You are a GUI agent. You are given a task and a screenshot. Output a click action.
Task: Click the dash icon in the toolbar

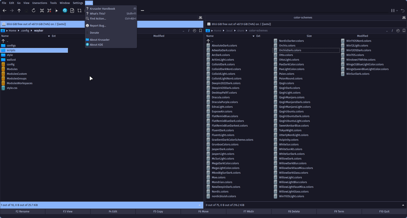click(x=142, y=10)
